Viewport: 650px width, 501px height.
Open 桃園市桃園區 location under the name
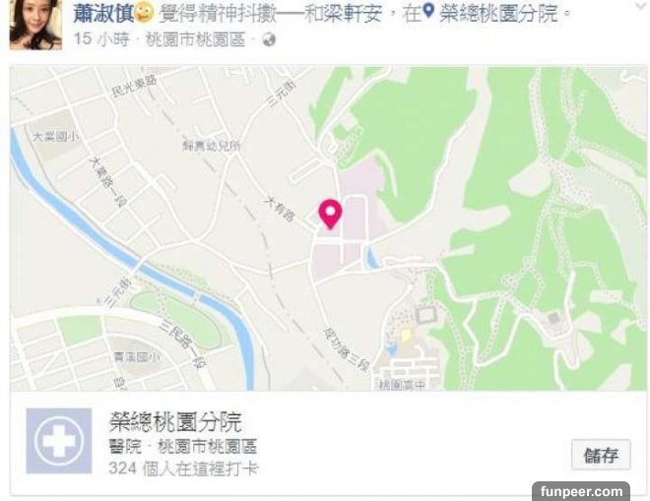coord(195,40)
